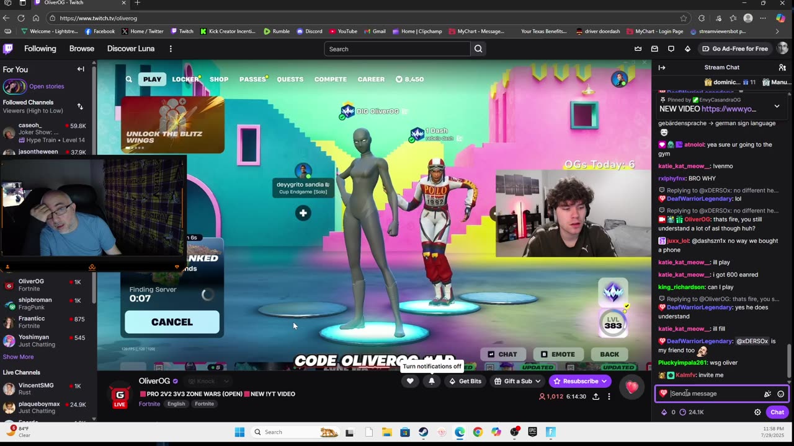794x446 pixels.
Task: Collapse the Stream Chat panel
Action: click(x=662, y=68)
